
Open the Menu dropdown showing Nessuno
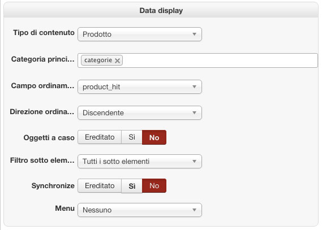pyautogui.click(x=140, y=210)
